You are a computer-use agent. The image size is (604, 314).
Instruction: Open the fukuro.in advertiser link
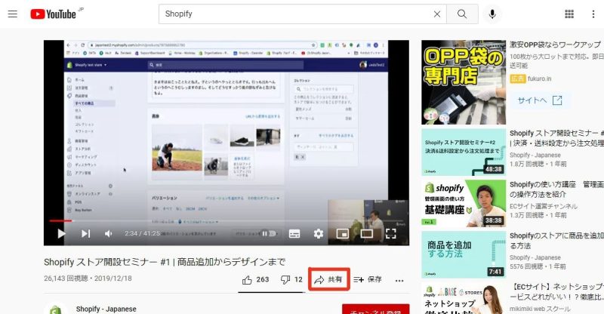(x=539, y=78)
